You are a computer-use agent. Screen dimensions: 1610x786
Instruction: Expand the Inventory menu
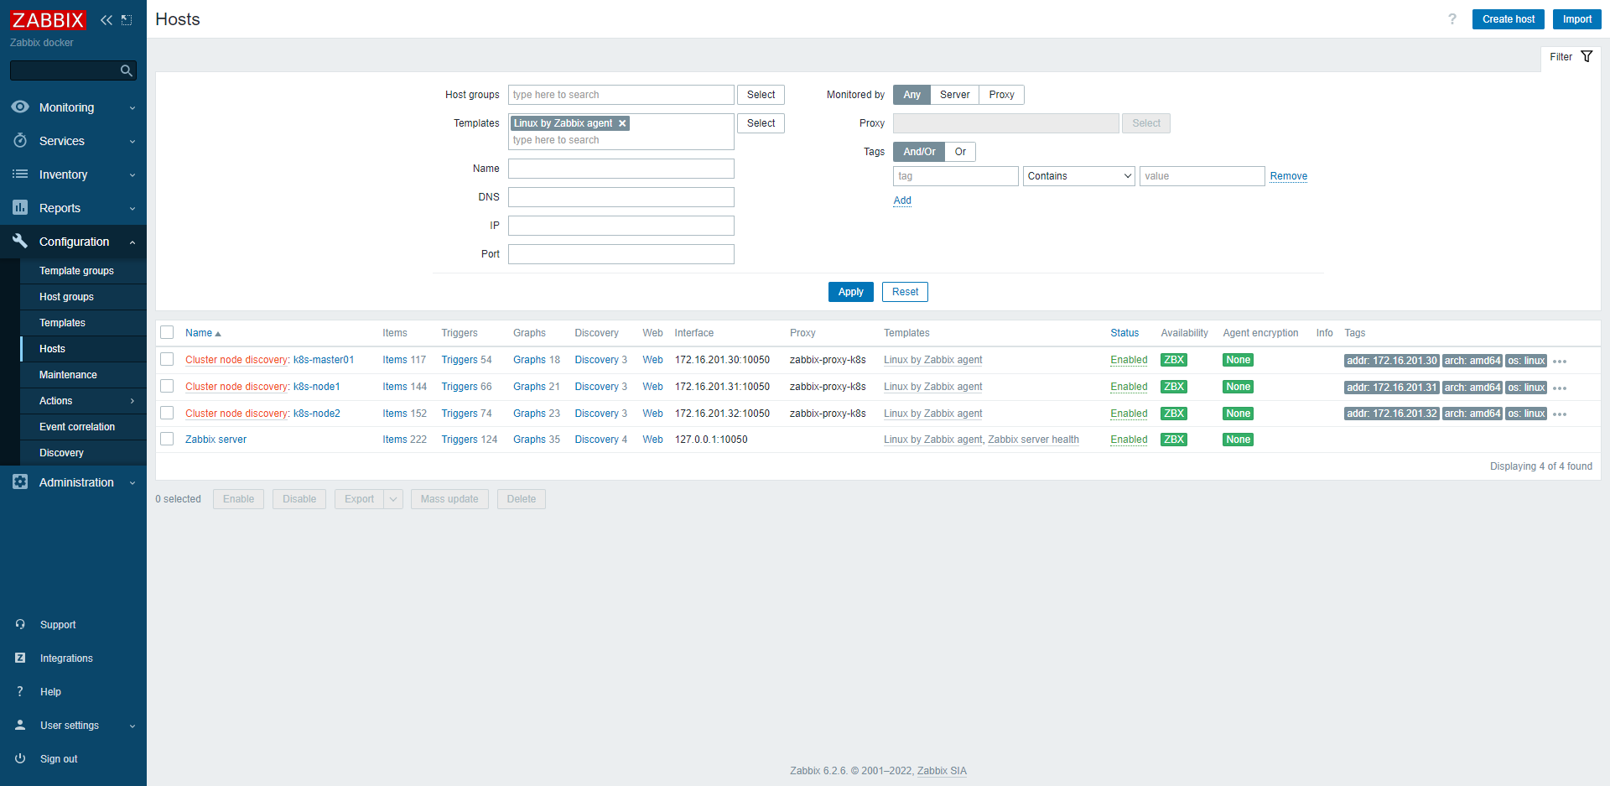click(x=132, y=175)
